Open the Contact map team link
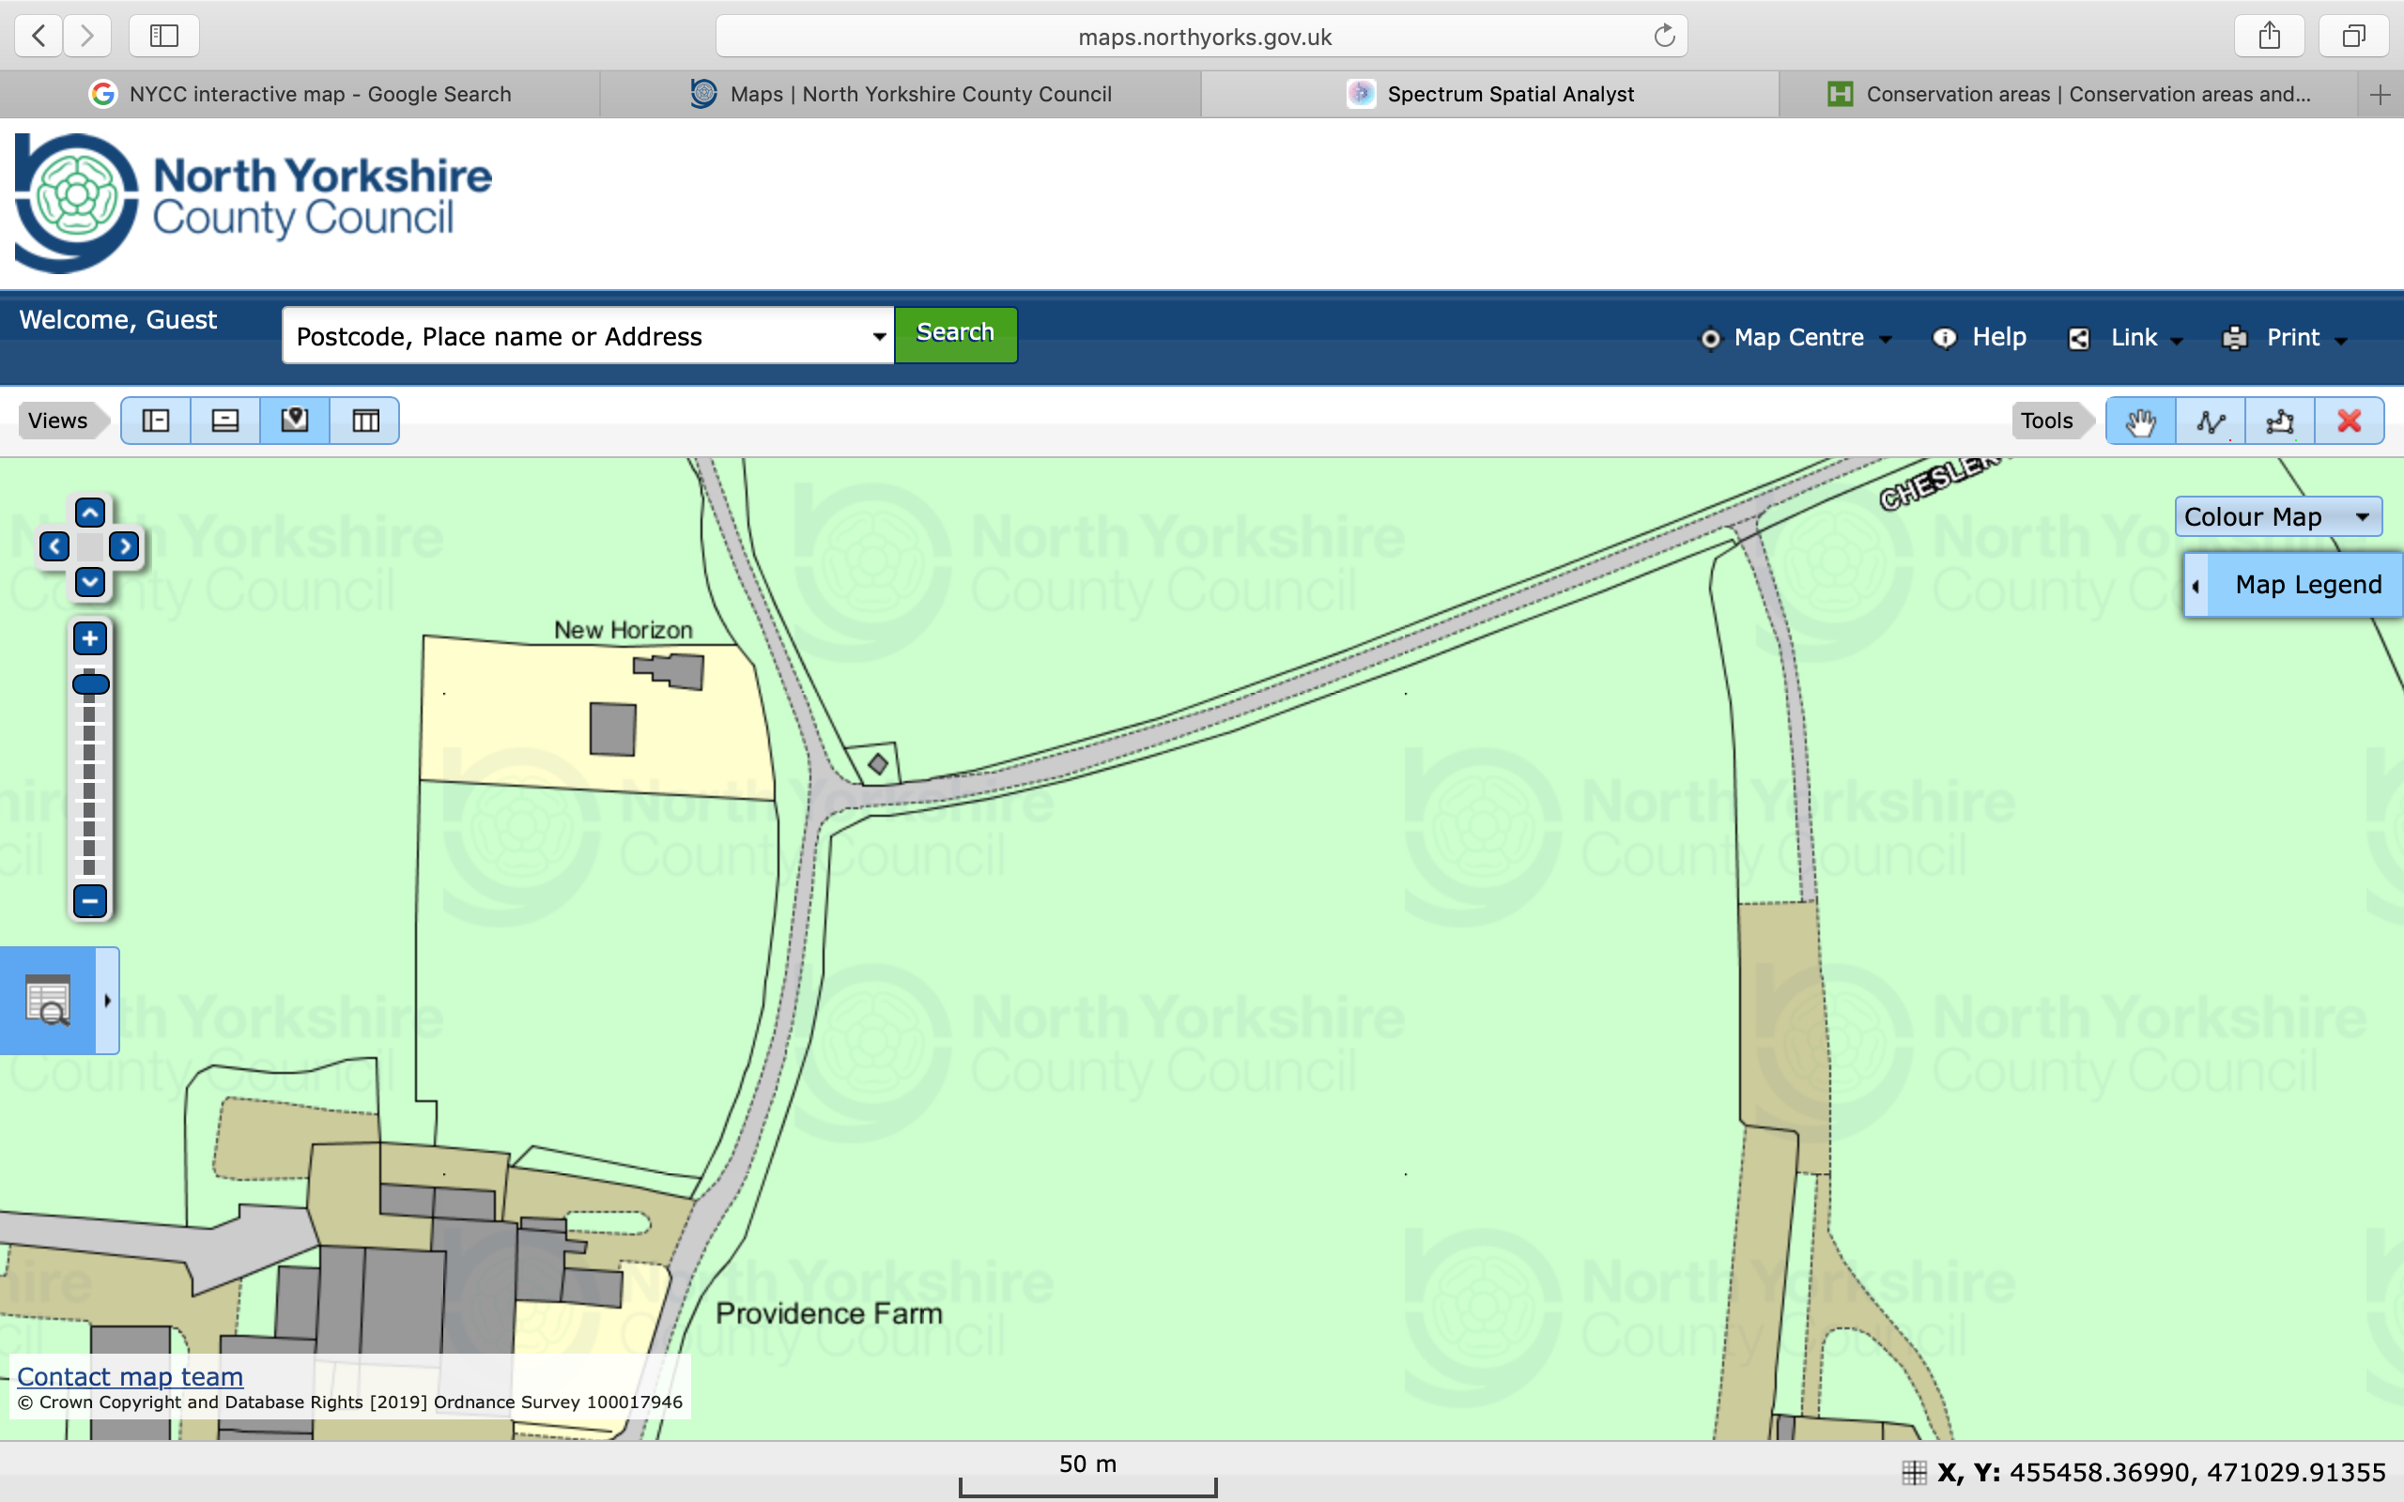Screen dimensions: 2404x1502 tap(131, 1377)
